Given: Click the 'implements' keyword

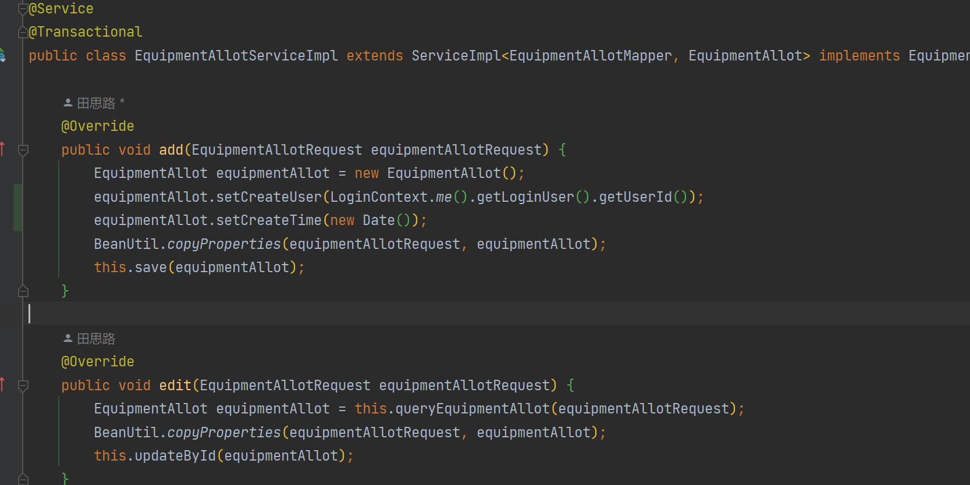Looking at the screenshot, I should pos(859,56).
